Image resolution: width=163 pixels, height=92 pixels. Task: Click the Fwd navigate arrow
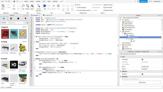18,6
